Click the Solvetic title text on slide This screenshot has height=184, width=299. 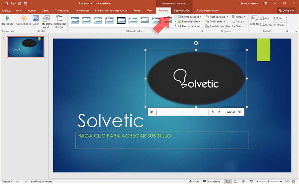tap(110, 121)
